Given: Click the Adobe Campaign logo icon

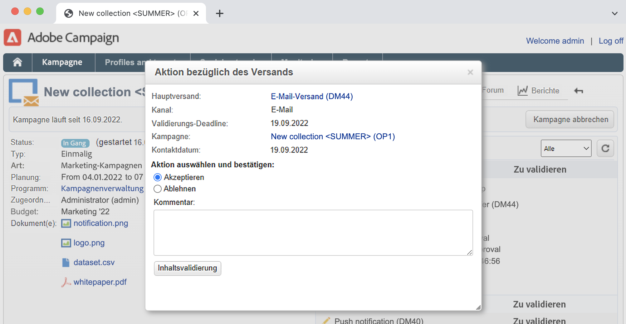Looking at the screenshot, I should click(x=12, y=38).
